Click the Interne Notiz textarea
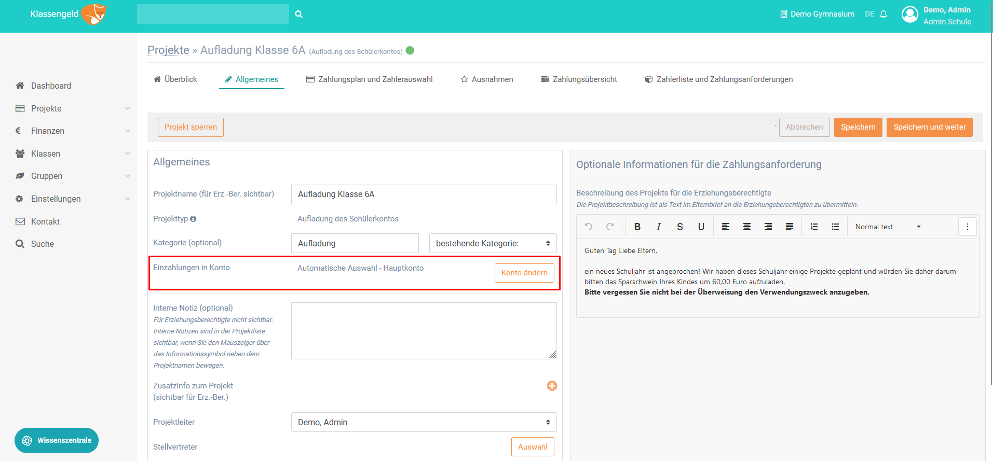The width and height of the screenshot is (993, 461). (x=424, y=331)
